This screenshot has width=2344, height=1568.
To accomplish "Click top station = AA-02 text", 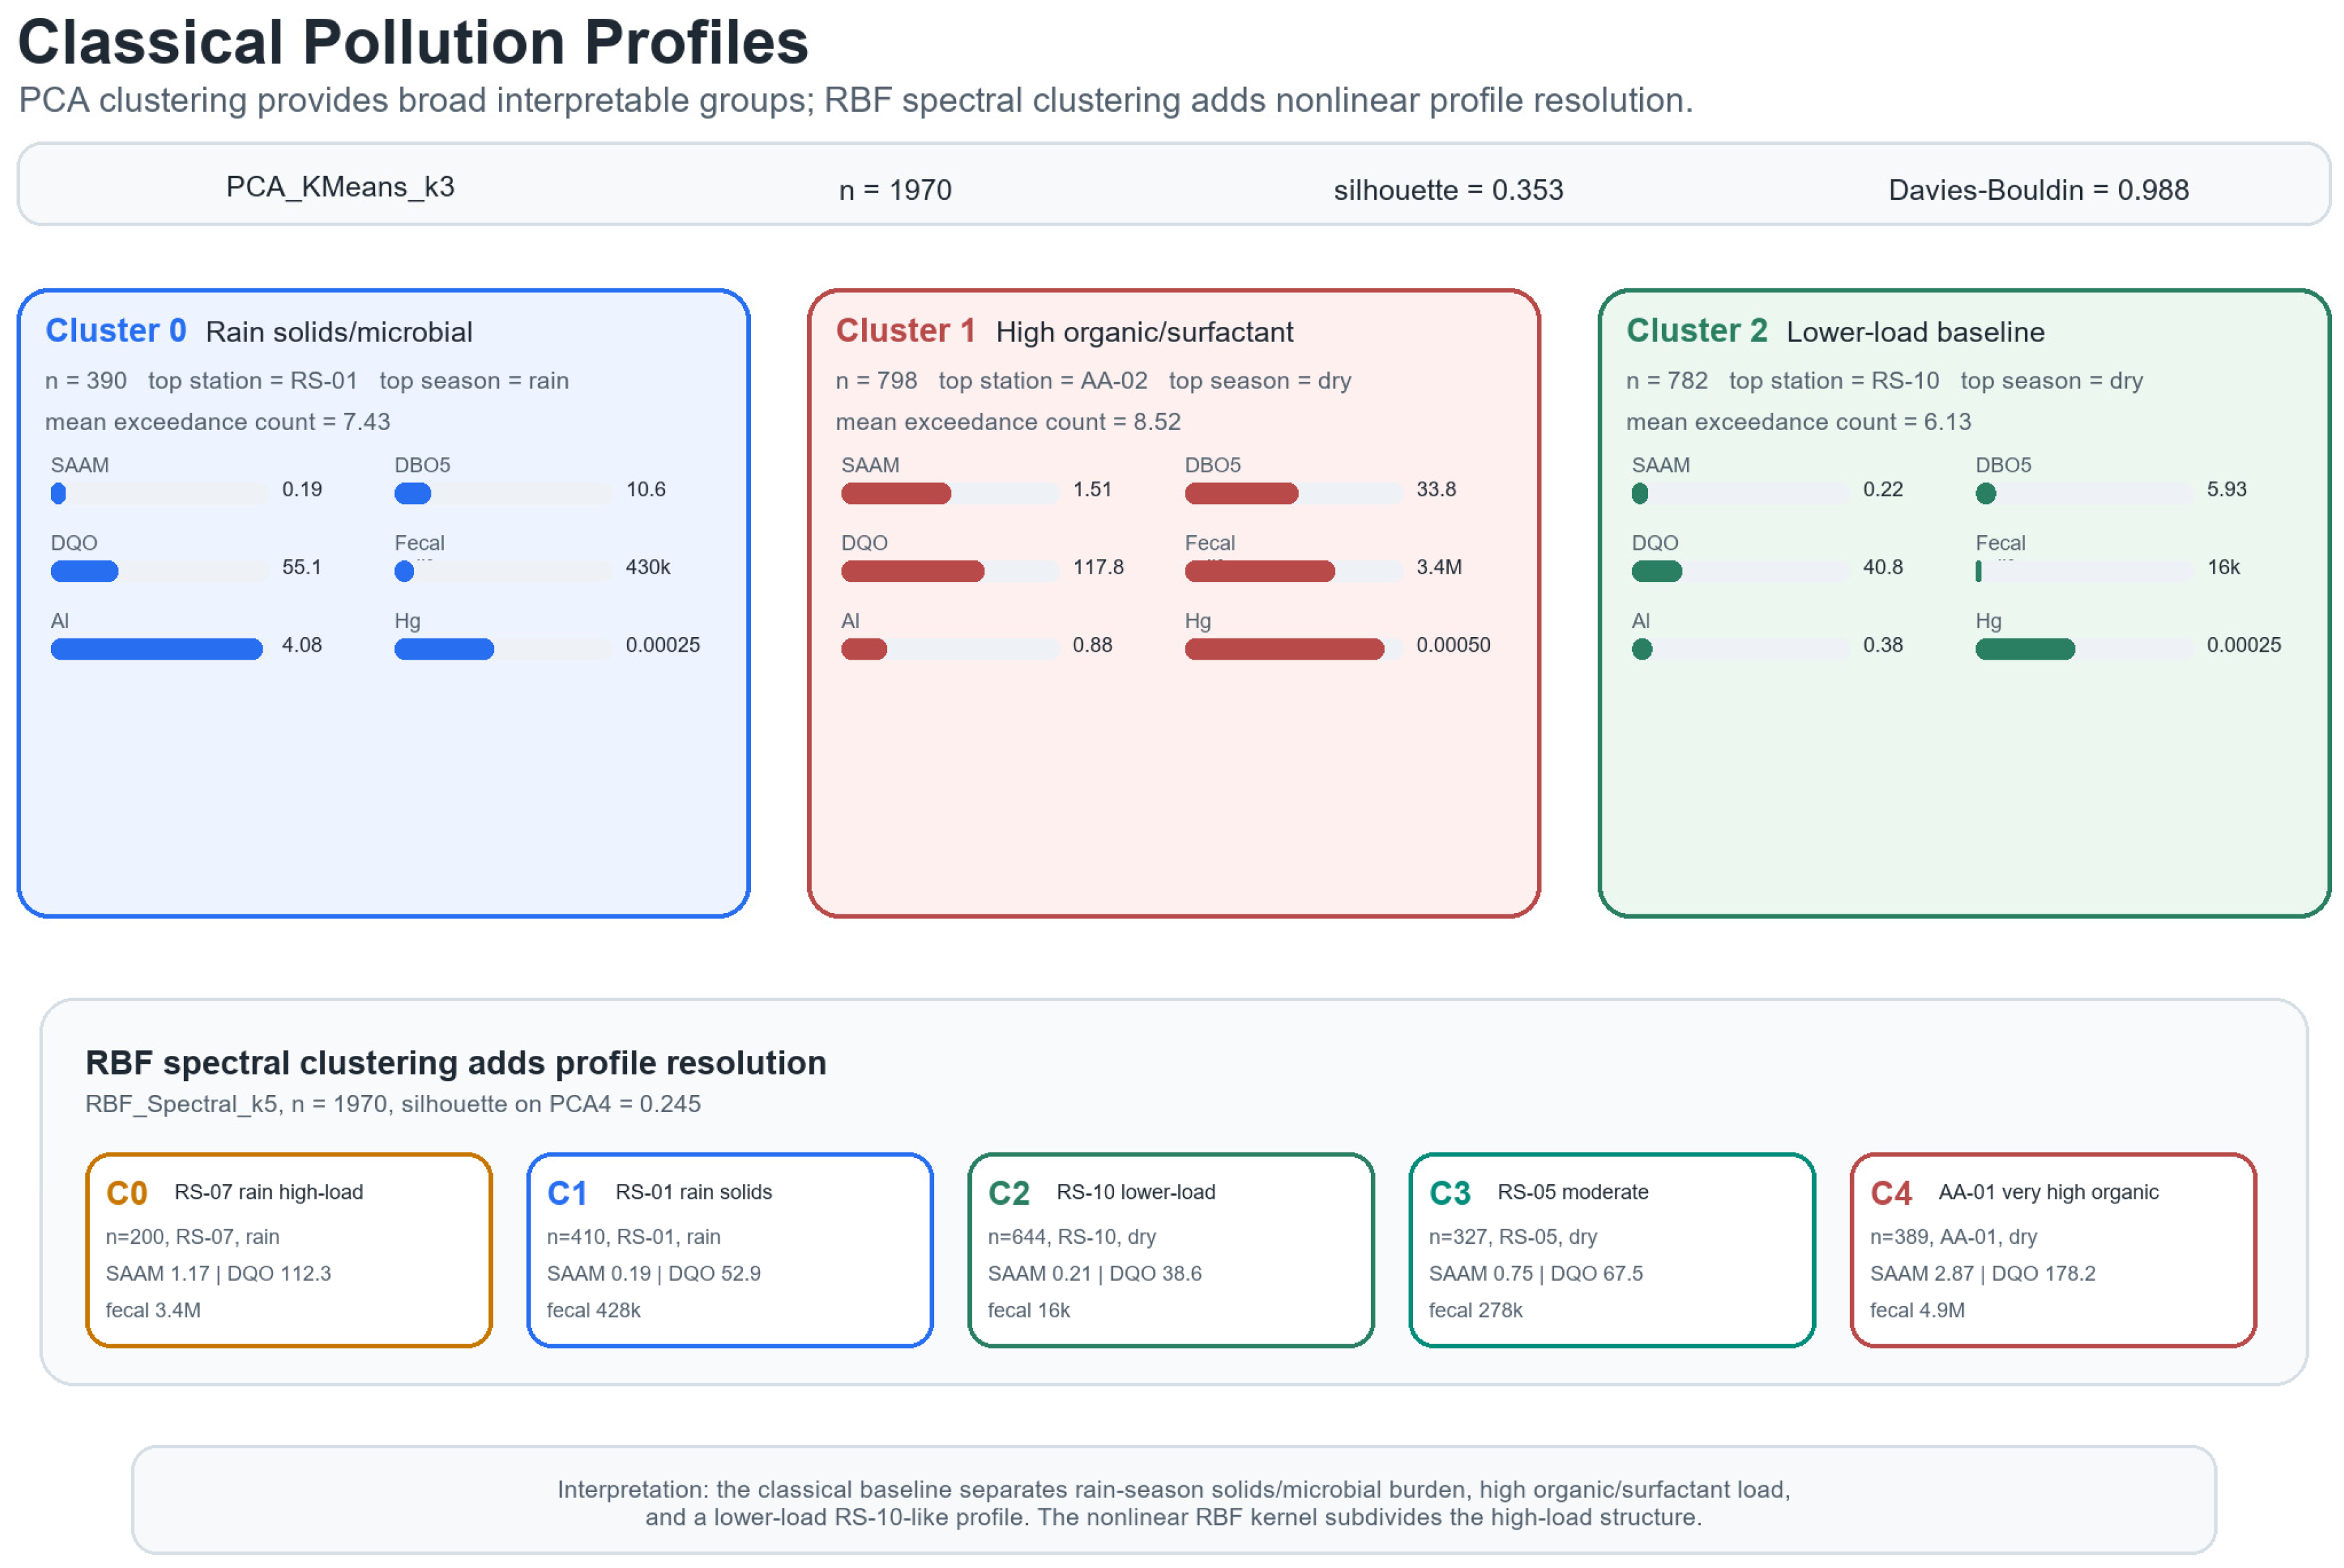I will tap(1043, 381).
